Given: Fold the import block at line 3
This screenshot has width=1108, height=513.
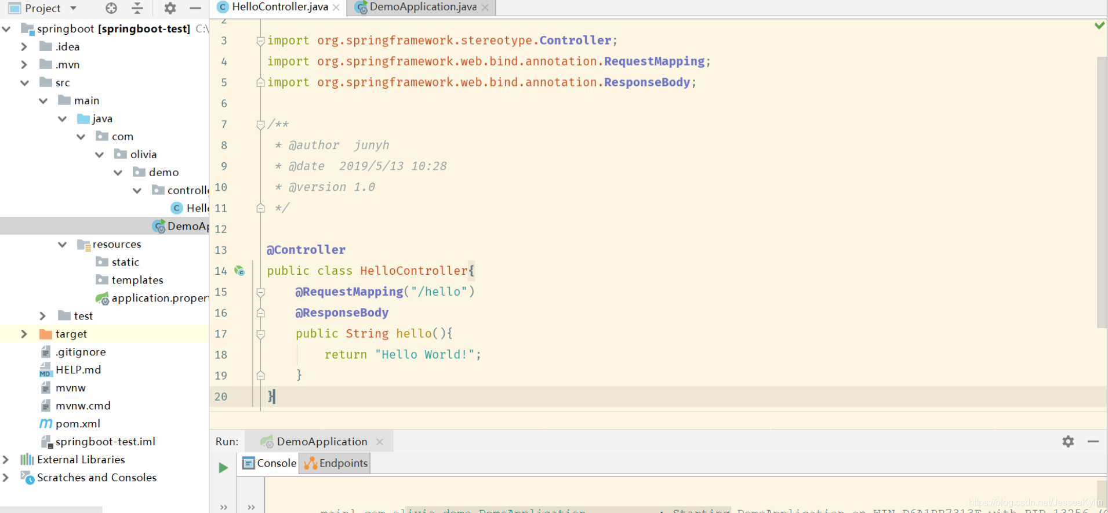Looking at the screenshot, I should tap(260, 41).
